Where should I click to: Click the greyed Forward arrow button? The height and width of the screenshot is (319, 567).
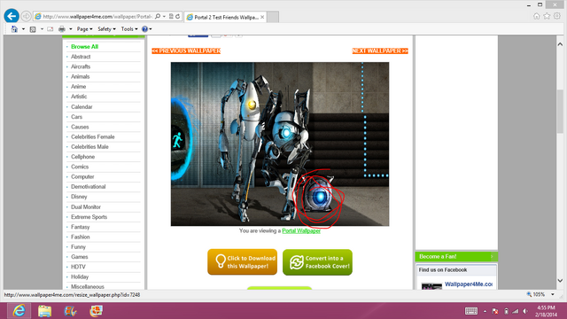[x=26, y=16]
